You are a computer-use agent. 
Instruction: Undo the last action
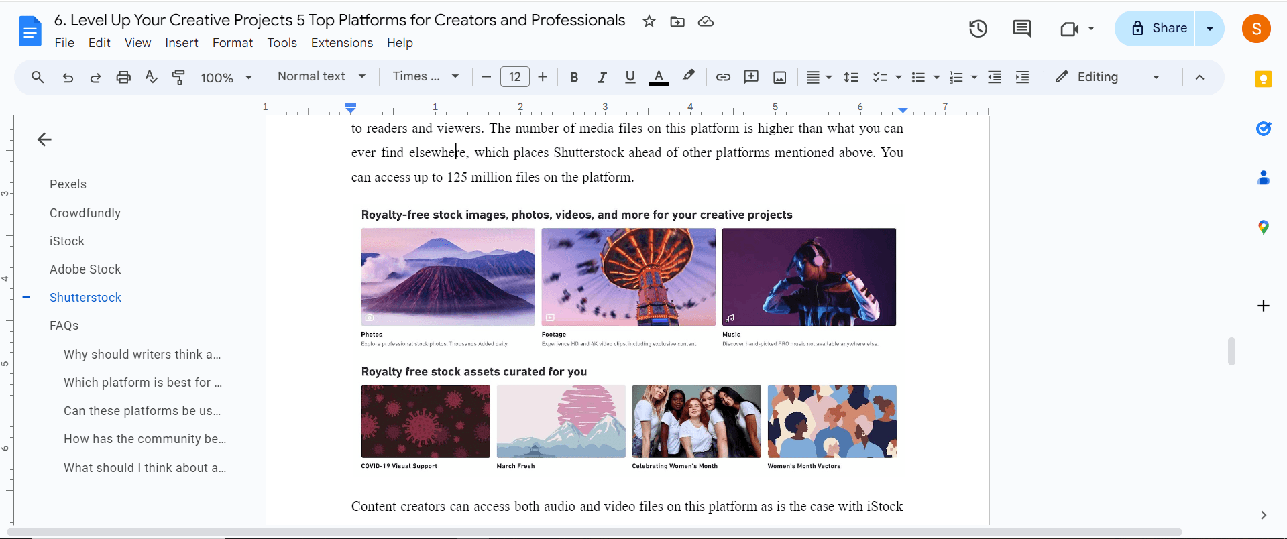tap(68, 77)
